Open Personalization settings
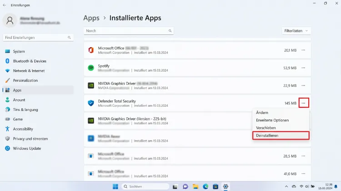Viewport: 341px width, 191px height. coord(38,81)
